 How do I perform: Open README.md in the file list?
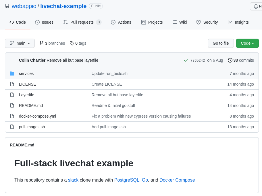(x=31, y=105)
